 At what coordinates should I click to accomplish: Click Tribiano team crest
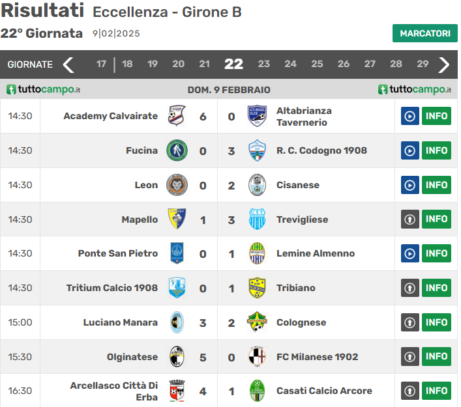click(x=257, y=288)
